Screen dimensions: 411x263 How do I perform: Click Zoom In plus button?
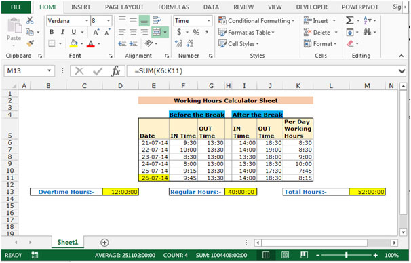(376, 255)
